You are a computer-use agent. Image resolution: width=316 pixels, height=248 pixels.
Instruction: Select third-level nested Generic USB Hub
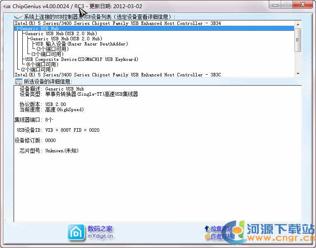(x=66, y=39)
